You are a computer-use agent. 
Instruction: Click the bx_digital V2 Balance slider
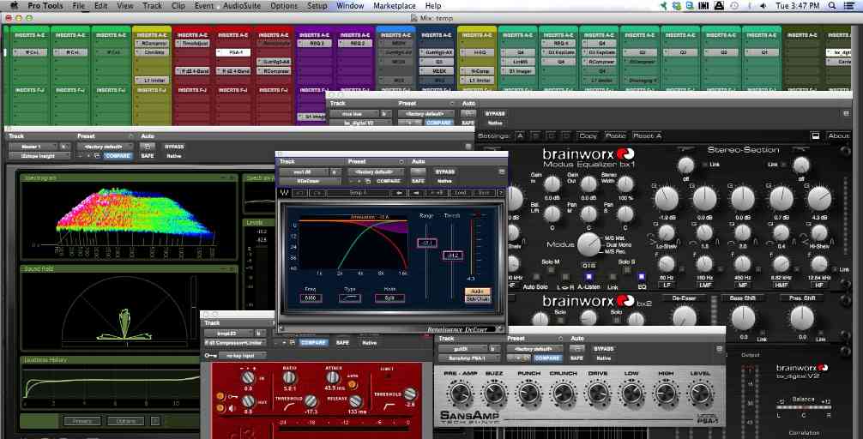click(x=804, y=407)
